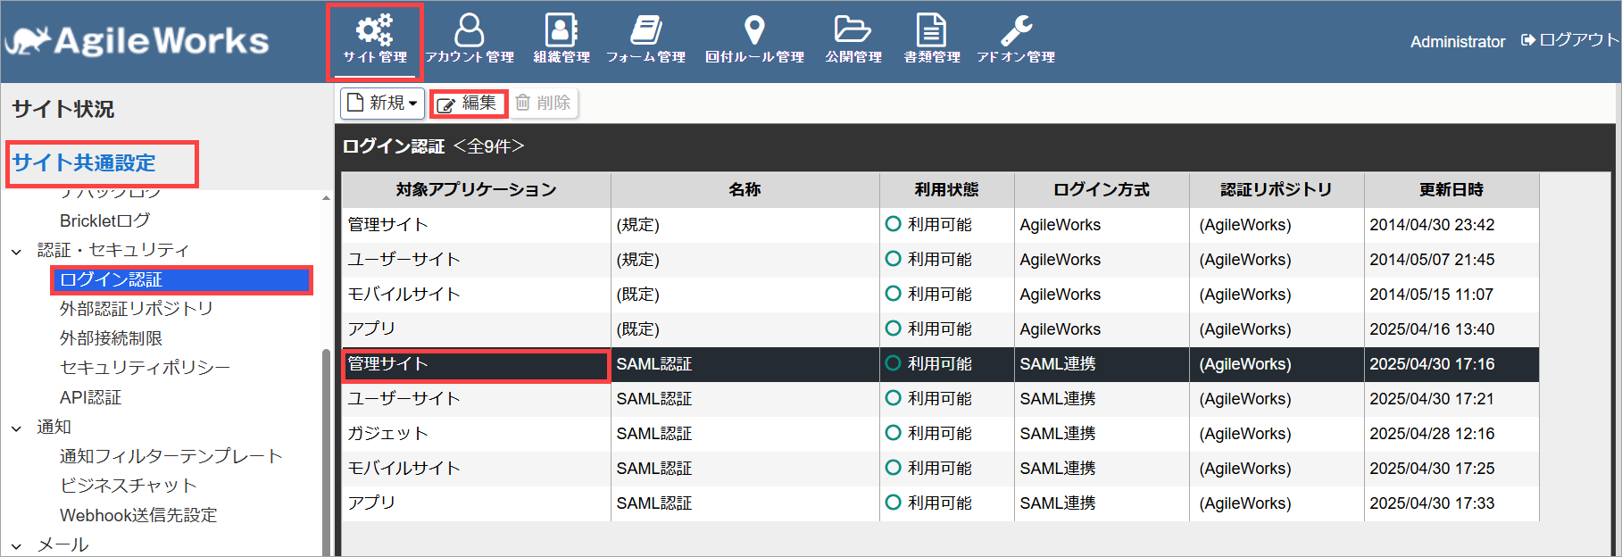Open the 新規 dropdown button
Viewport: 1622px width, 557px height.
(382, 103)
